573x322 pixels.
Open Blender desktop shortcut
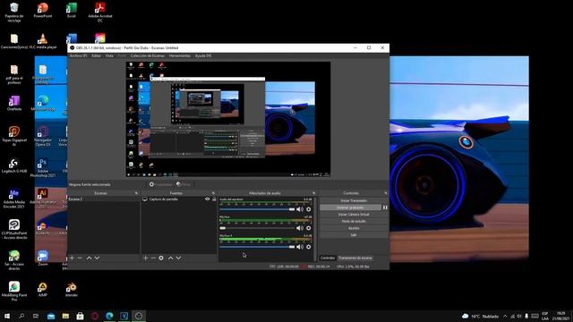72,290
